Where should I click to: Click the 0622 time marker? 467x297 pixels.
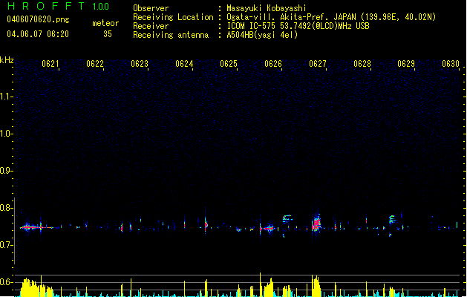pyautogui.click(x=95, y=64)
